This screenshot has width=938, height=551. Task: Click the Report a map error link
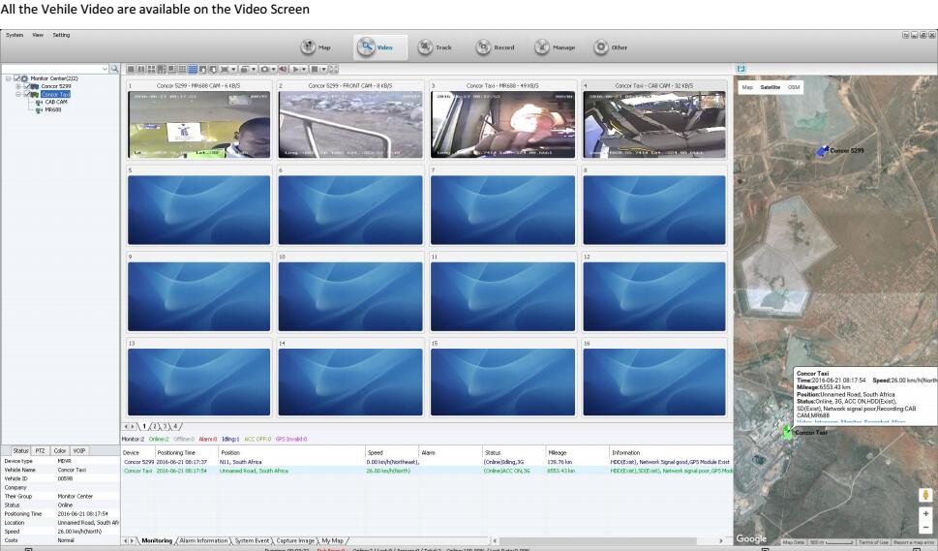[914, 542]
